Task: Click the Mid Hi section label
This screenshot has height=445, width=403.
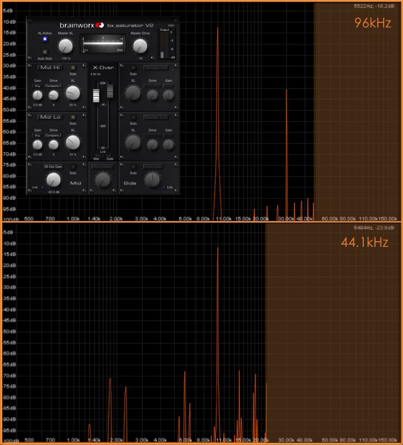Action: tap(50, 68)
